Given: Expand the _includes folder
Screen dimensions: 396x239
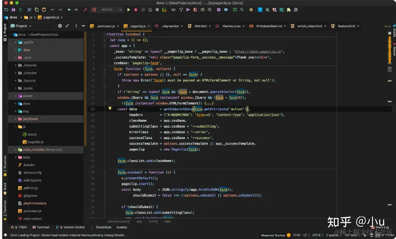Looking at the screenshot, I should 16,73.
